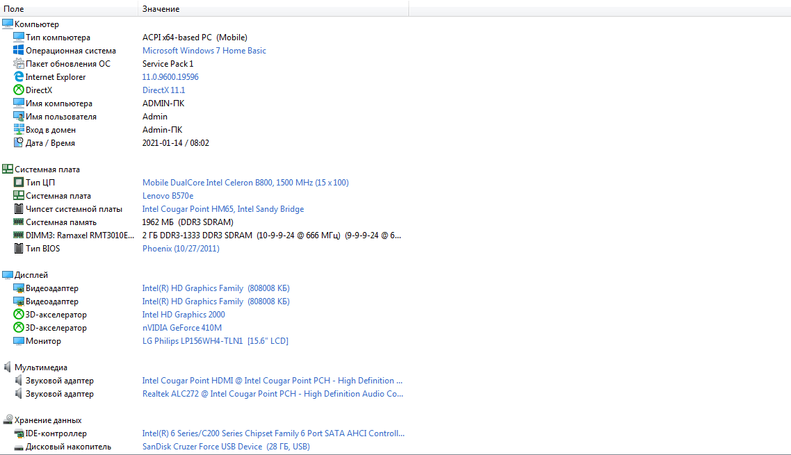Viewport: 791px width, 455px height.
Task: Click the Windows logo icon beside Операционная система
Action: click(19, 50)
